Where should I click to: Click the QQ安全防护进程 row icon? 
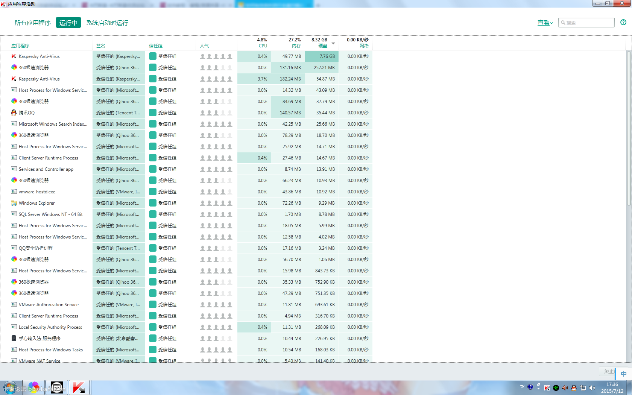[14, 248]
